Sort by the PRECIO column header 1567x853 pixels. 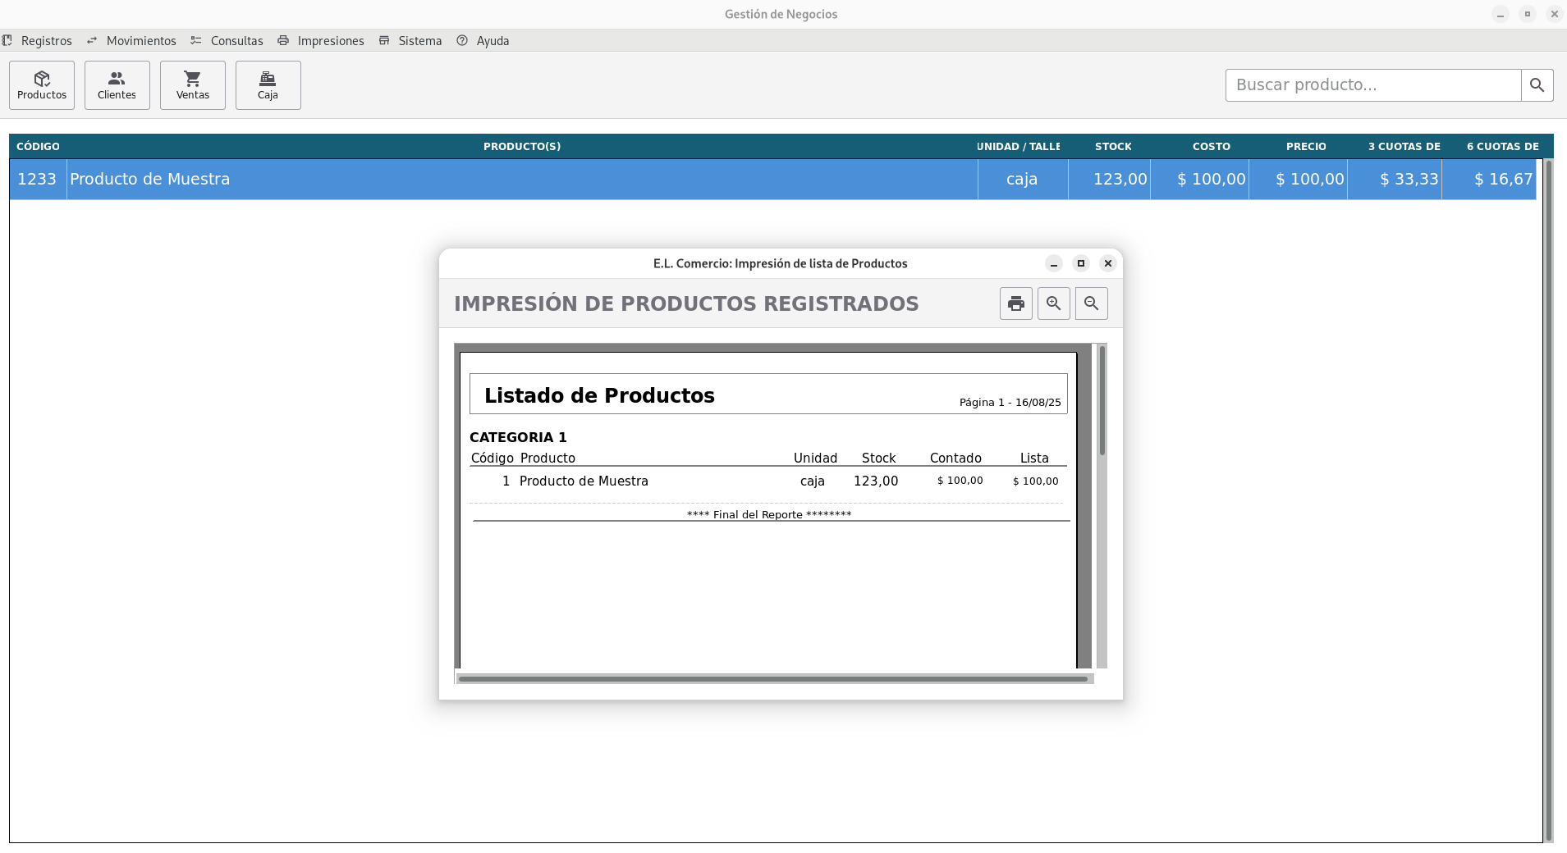click(x=1305, y=147)
